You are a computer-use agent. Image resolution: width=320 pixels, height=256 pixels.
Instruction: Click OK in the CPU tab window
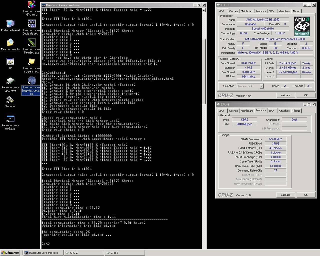(305, 95)
